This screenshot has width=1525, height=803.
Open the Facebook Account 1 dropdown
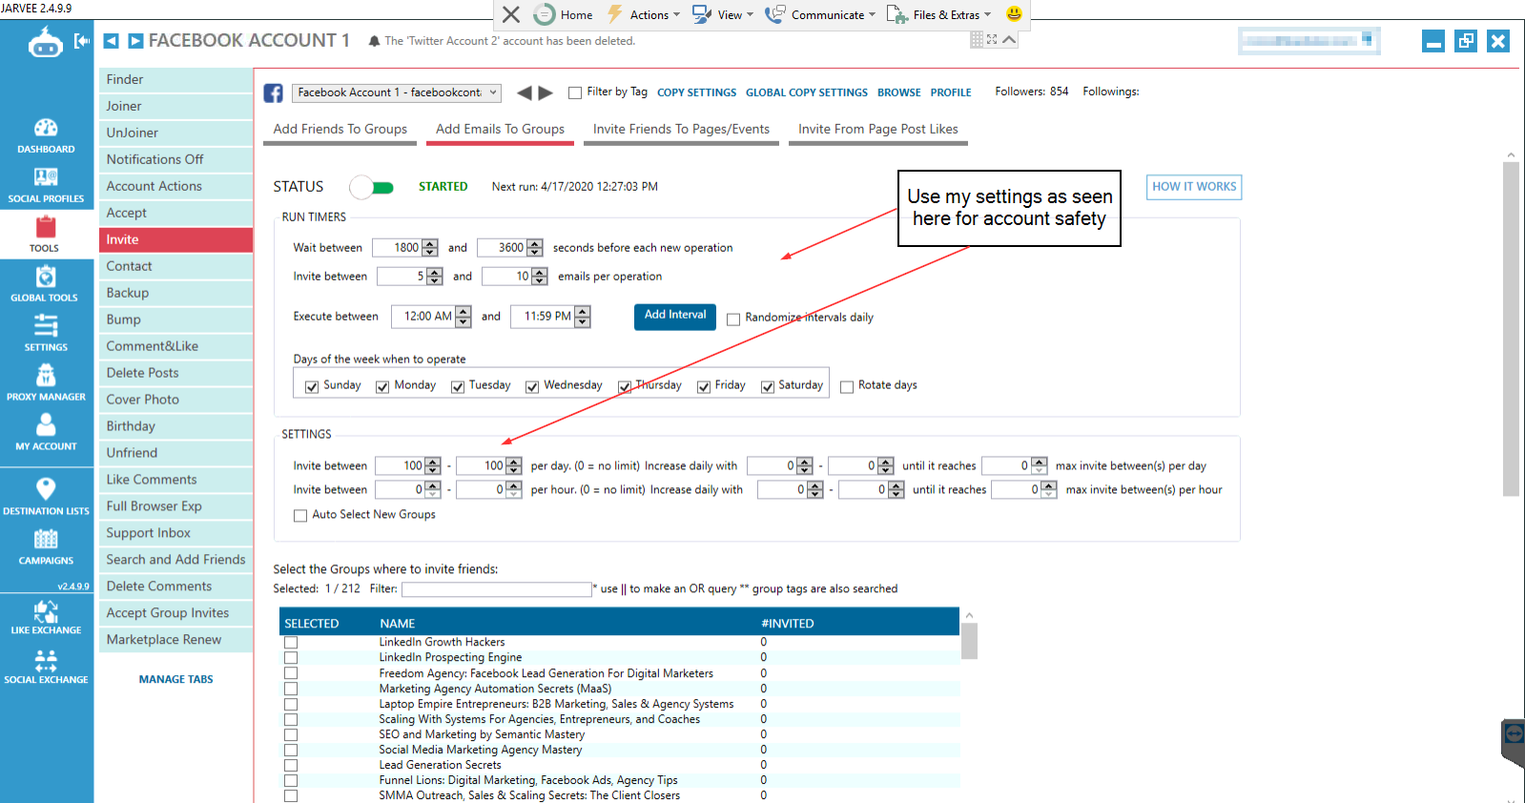click(x=397, y=93)
